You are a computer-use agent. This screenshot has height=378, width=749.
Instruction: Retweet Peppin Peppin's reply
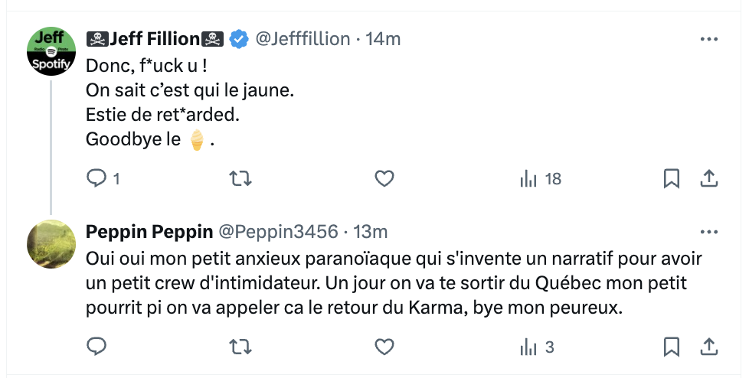pyautogui.click(x=240, y=347)
